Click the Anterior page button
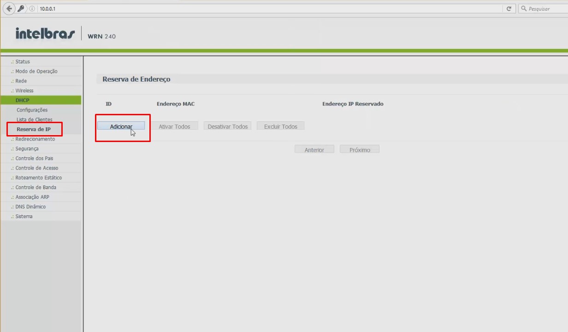 pos(314,150)
